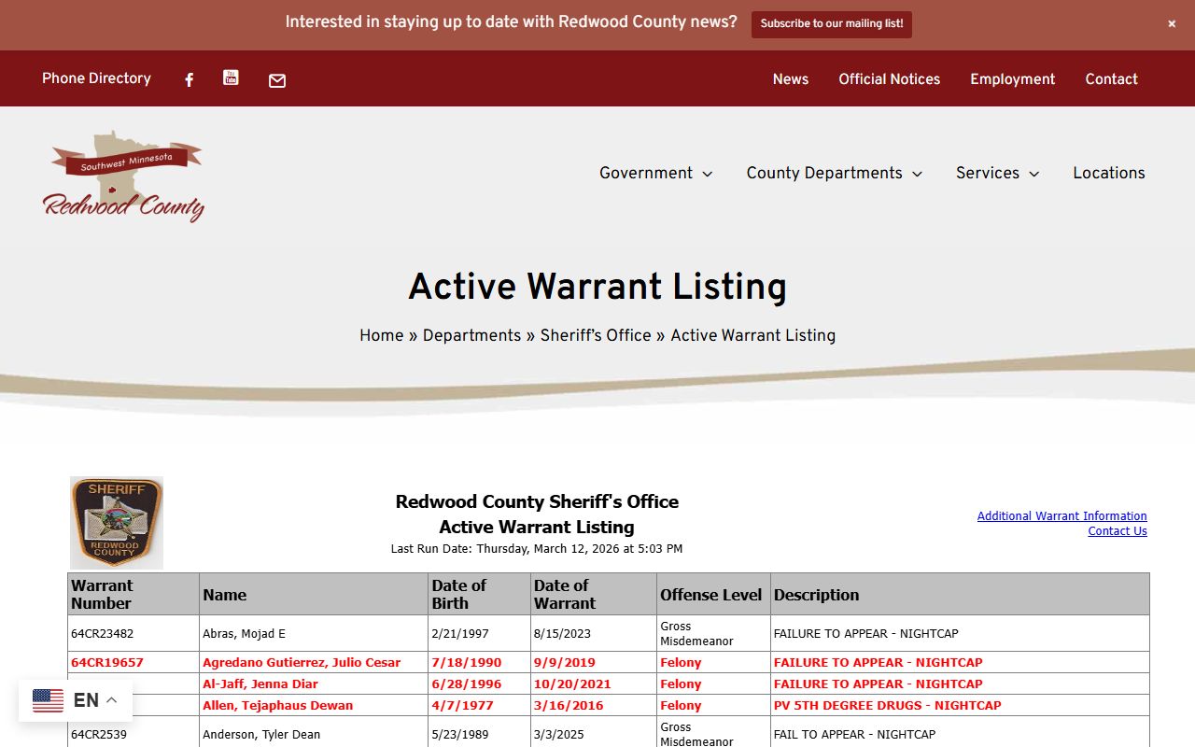1195x747 pixels.
Task: Click the Name column header
Action: pos(314,594)
